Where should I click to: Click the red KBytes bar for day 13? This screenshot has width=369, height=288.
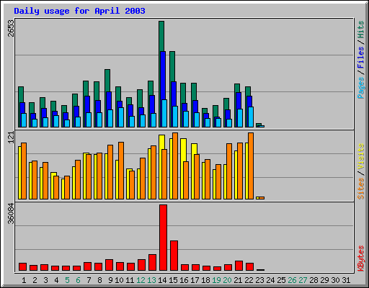tap(152, 263)
